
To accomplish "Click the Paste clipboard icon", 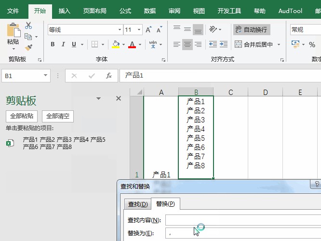I will point(13,32).
